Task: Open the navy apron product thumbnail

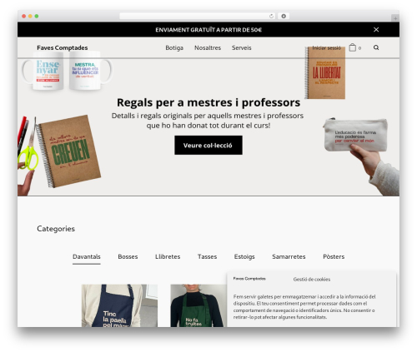Action: coord(119,305)
